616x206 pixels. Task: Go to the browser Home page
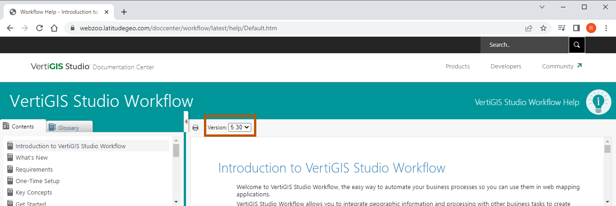click(x=54, y=28)
